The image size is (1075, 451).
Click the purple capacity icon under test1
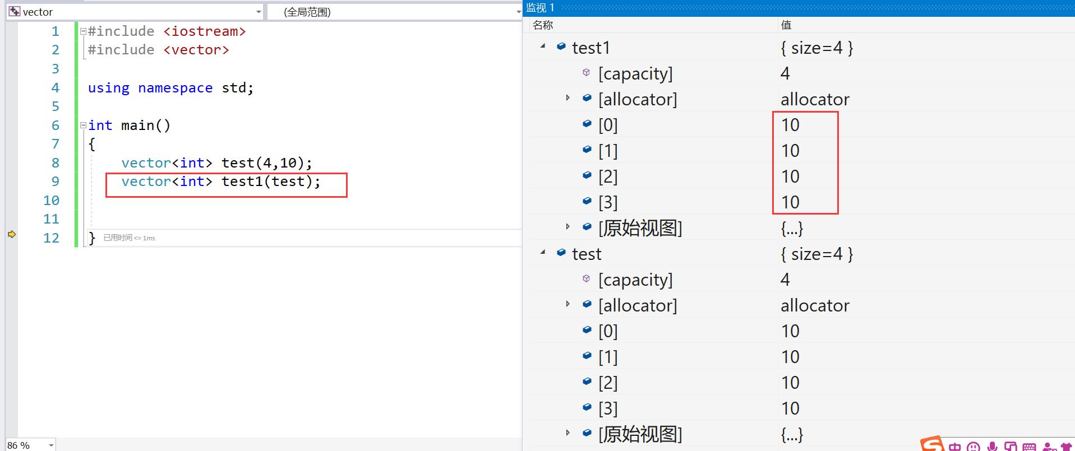click(587, 72)
